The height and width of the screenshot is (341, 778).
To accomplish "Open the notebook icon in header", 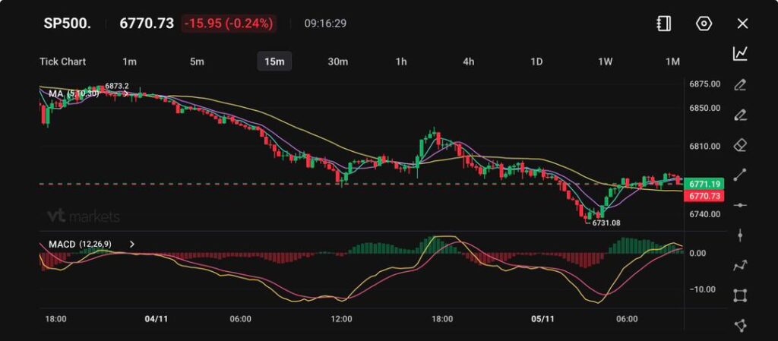I will [x=663, y=24].
